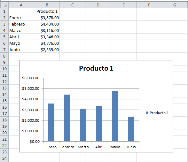Click cell B6 with $4,776.00
This screenshot has height=162, width=188.
coord(47,43)
